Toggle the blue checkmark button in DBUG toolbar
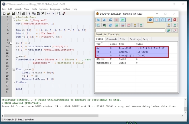This screenshot has width=189, height=124. [150, 20]
